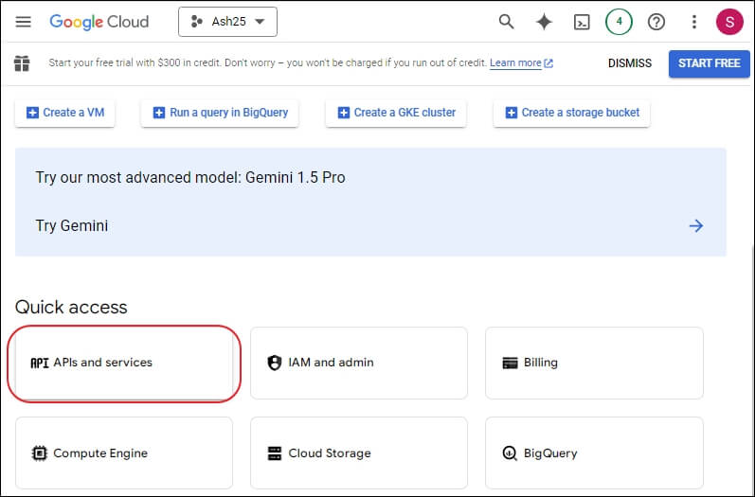755x497 pixels.
Task: Open the Compute Engine card
Action: coord(124,453)
